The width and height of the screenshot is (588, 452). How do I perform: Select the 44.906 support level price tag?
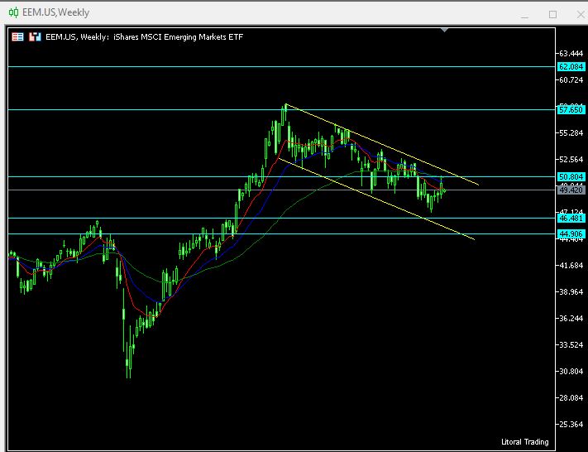click(x=571, y=234)
